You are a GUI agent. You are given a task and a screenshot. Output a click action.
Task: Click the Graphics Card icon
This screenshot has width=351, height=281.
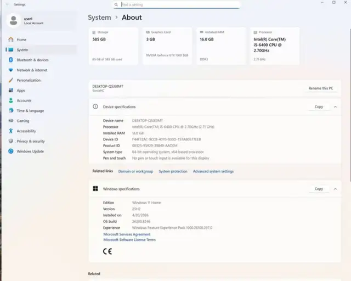[x=148, y=32]
